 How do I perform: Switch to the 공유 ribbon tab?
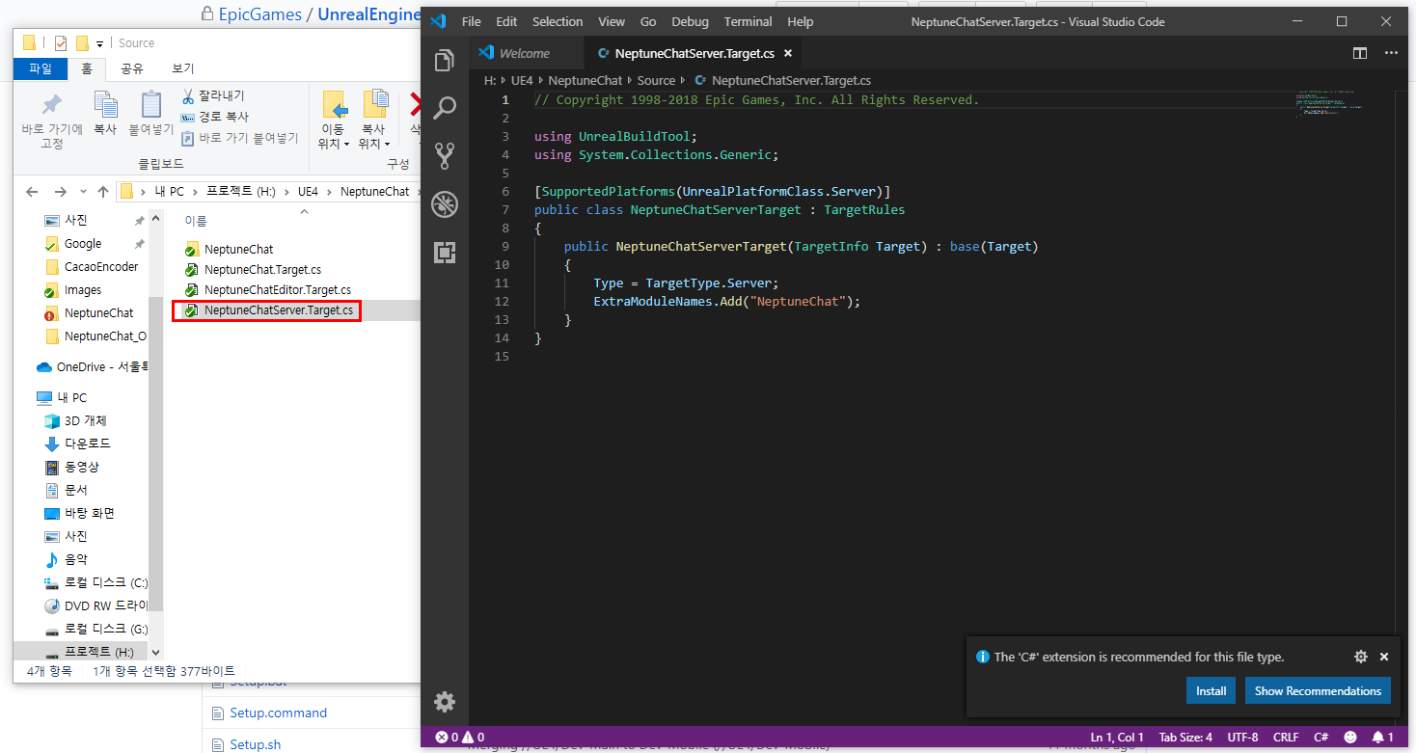tap(132, 68)
